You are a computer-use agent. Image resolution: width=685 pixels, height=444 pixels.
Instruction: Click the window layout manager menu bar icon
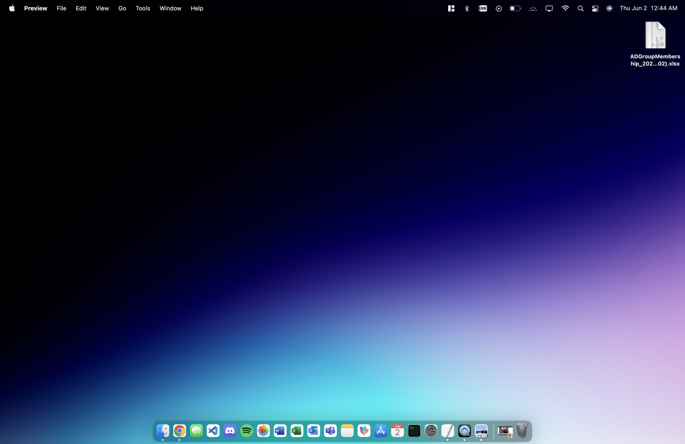pyautogui.click(x=451, y=8)
